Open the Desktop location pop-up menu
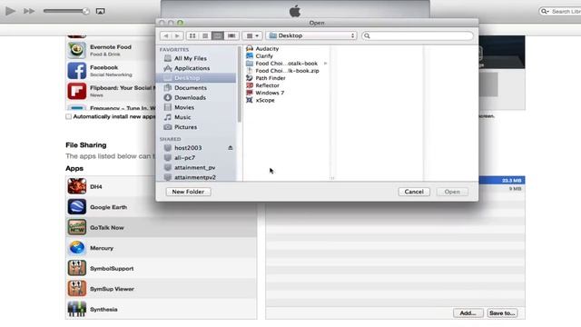 (x=311, y=35)
